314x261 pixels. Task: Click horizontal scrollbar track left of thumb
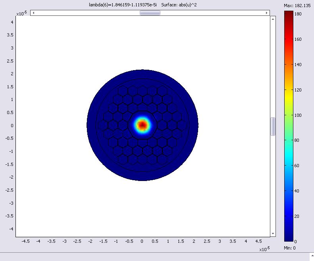click(x=87, y=13)
